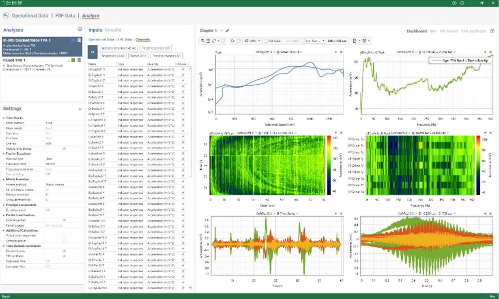Click the green color swatch of Fluent TPA 1

[x=73, y=60]
